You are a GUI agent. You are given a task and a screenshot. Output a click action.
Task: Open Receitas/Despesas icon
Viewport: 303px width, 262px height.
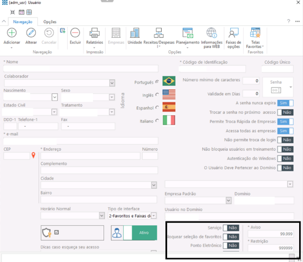pyautogui.click(x=158, y=33)
